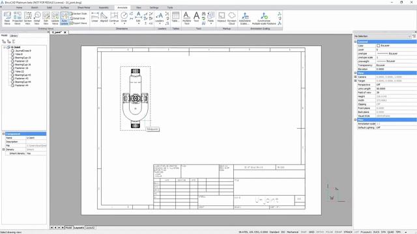Switch to the Assembly ribbon tab
The image size is (417, 234).
104,8
